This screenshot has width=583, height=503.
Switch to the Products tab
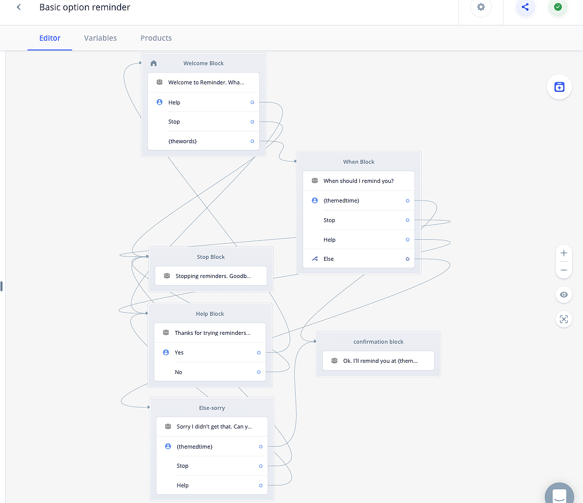click(x=156, y=38)
